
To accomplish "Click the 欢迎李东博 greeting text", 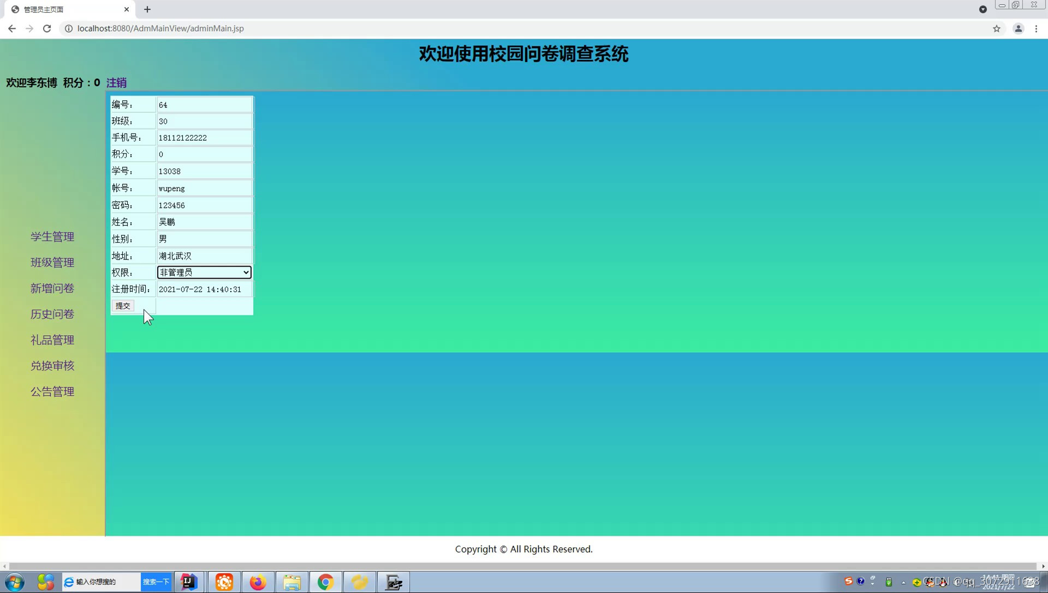I will pyautogui.click(x=32, y=83).
